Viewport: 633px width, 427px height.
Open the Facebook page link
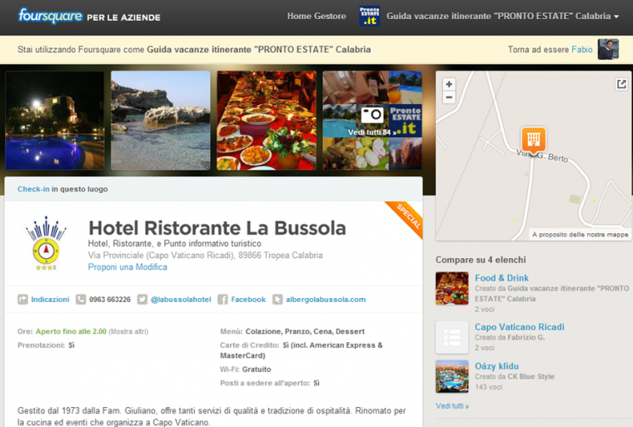pos(248,300)
